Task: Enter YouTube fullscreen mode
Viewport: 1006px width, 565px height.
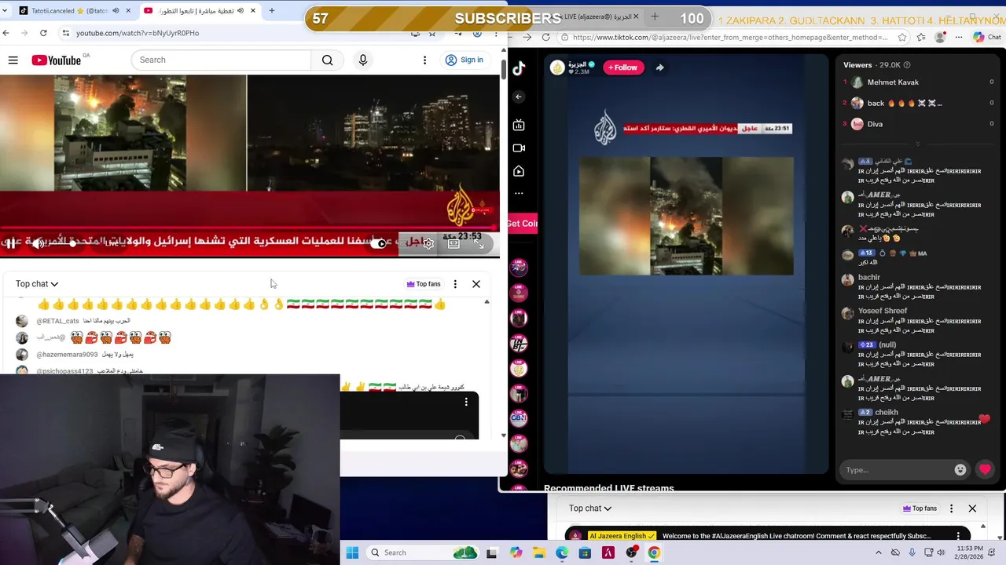Action: pyautogui.click(x=479, y=244)
